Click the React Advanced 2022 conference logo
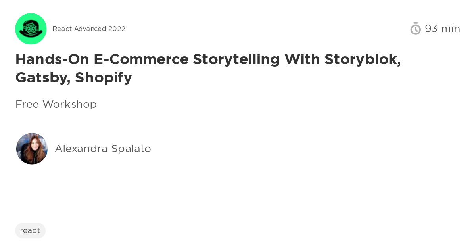The image size is (476, 249). (x=31, y=29)
